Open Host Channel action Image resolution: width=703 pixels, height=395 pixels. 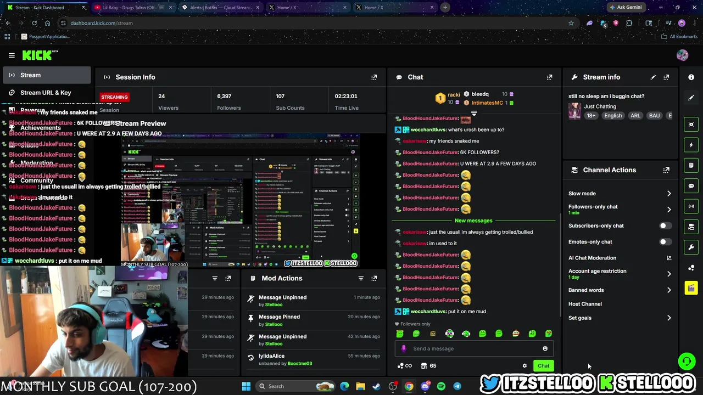point(585,304)
